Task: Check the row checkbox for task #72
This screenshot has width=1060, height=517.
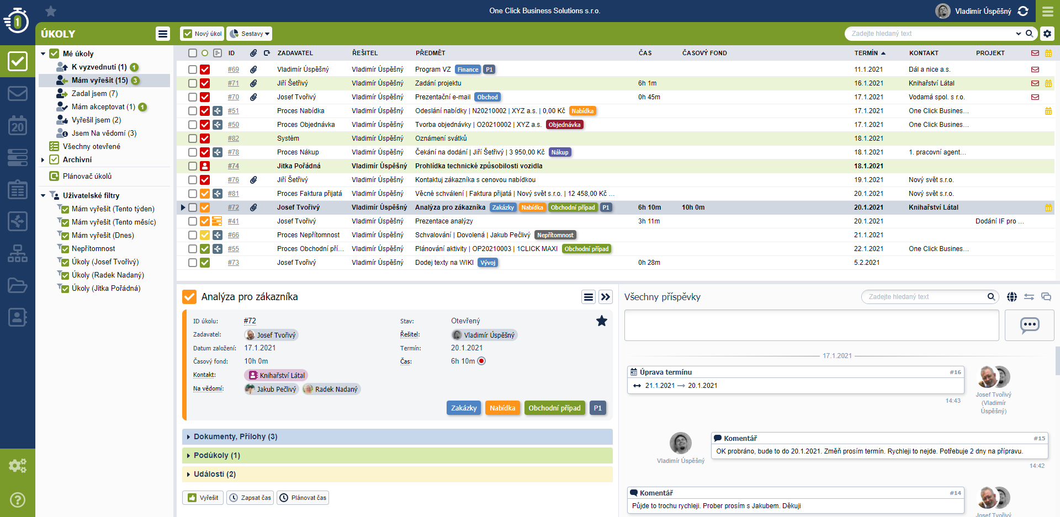Action: 193,207
